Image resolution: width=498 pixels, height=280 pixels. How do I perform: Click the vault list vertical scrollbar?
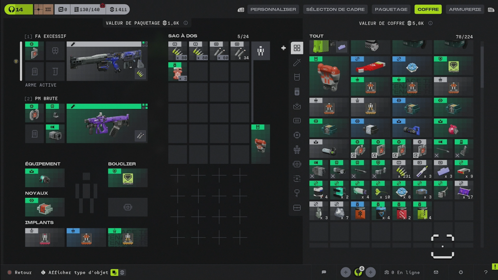(482, 67)
